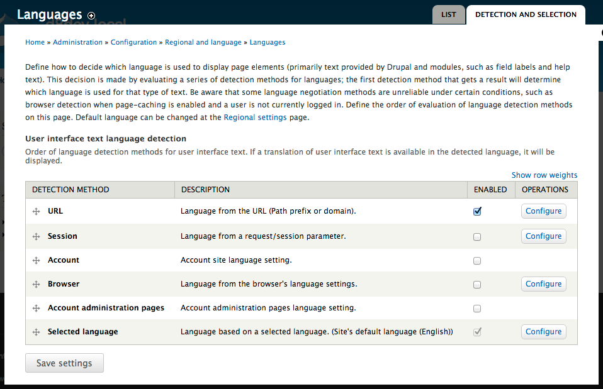Screen dimensions: 603x389
Task: Enable the Account detection checkbox
Action: point(477,261)
